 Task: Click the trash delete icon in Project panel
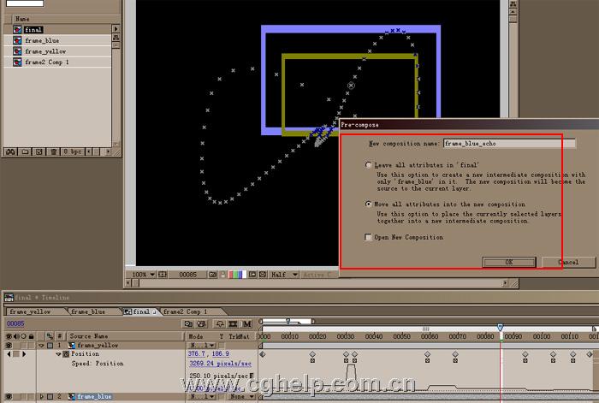coord(53,151)
